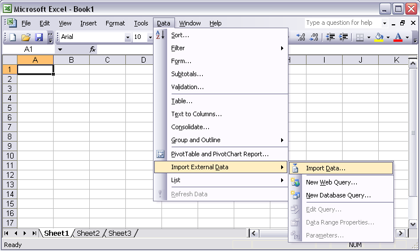Viewport: 420px width, 251px height.
Task: Open the Font Color dropdown arrow
Action: [x=407, y=37]
